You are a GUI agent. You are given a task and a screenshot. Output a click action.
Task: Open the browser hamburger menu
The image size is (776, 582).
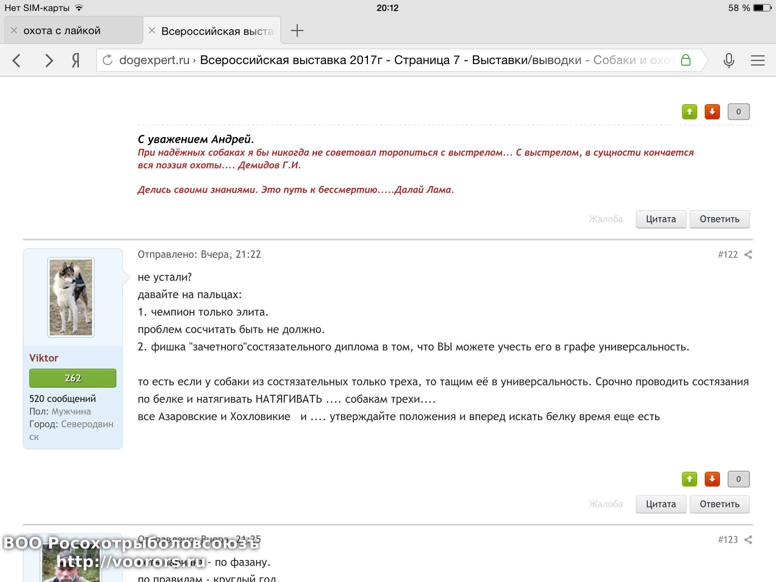pyautogui.click(x=757, y=61)
